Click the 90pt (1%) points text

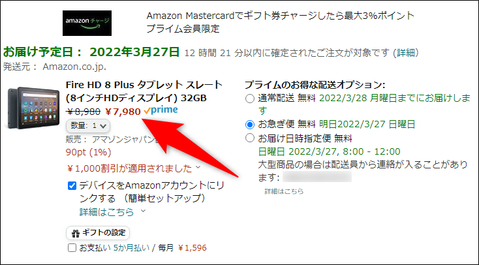point(89,152)
